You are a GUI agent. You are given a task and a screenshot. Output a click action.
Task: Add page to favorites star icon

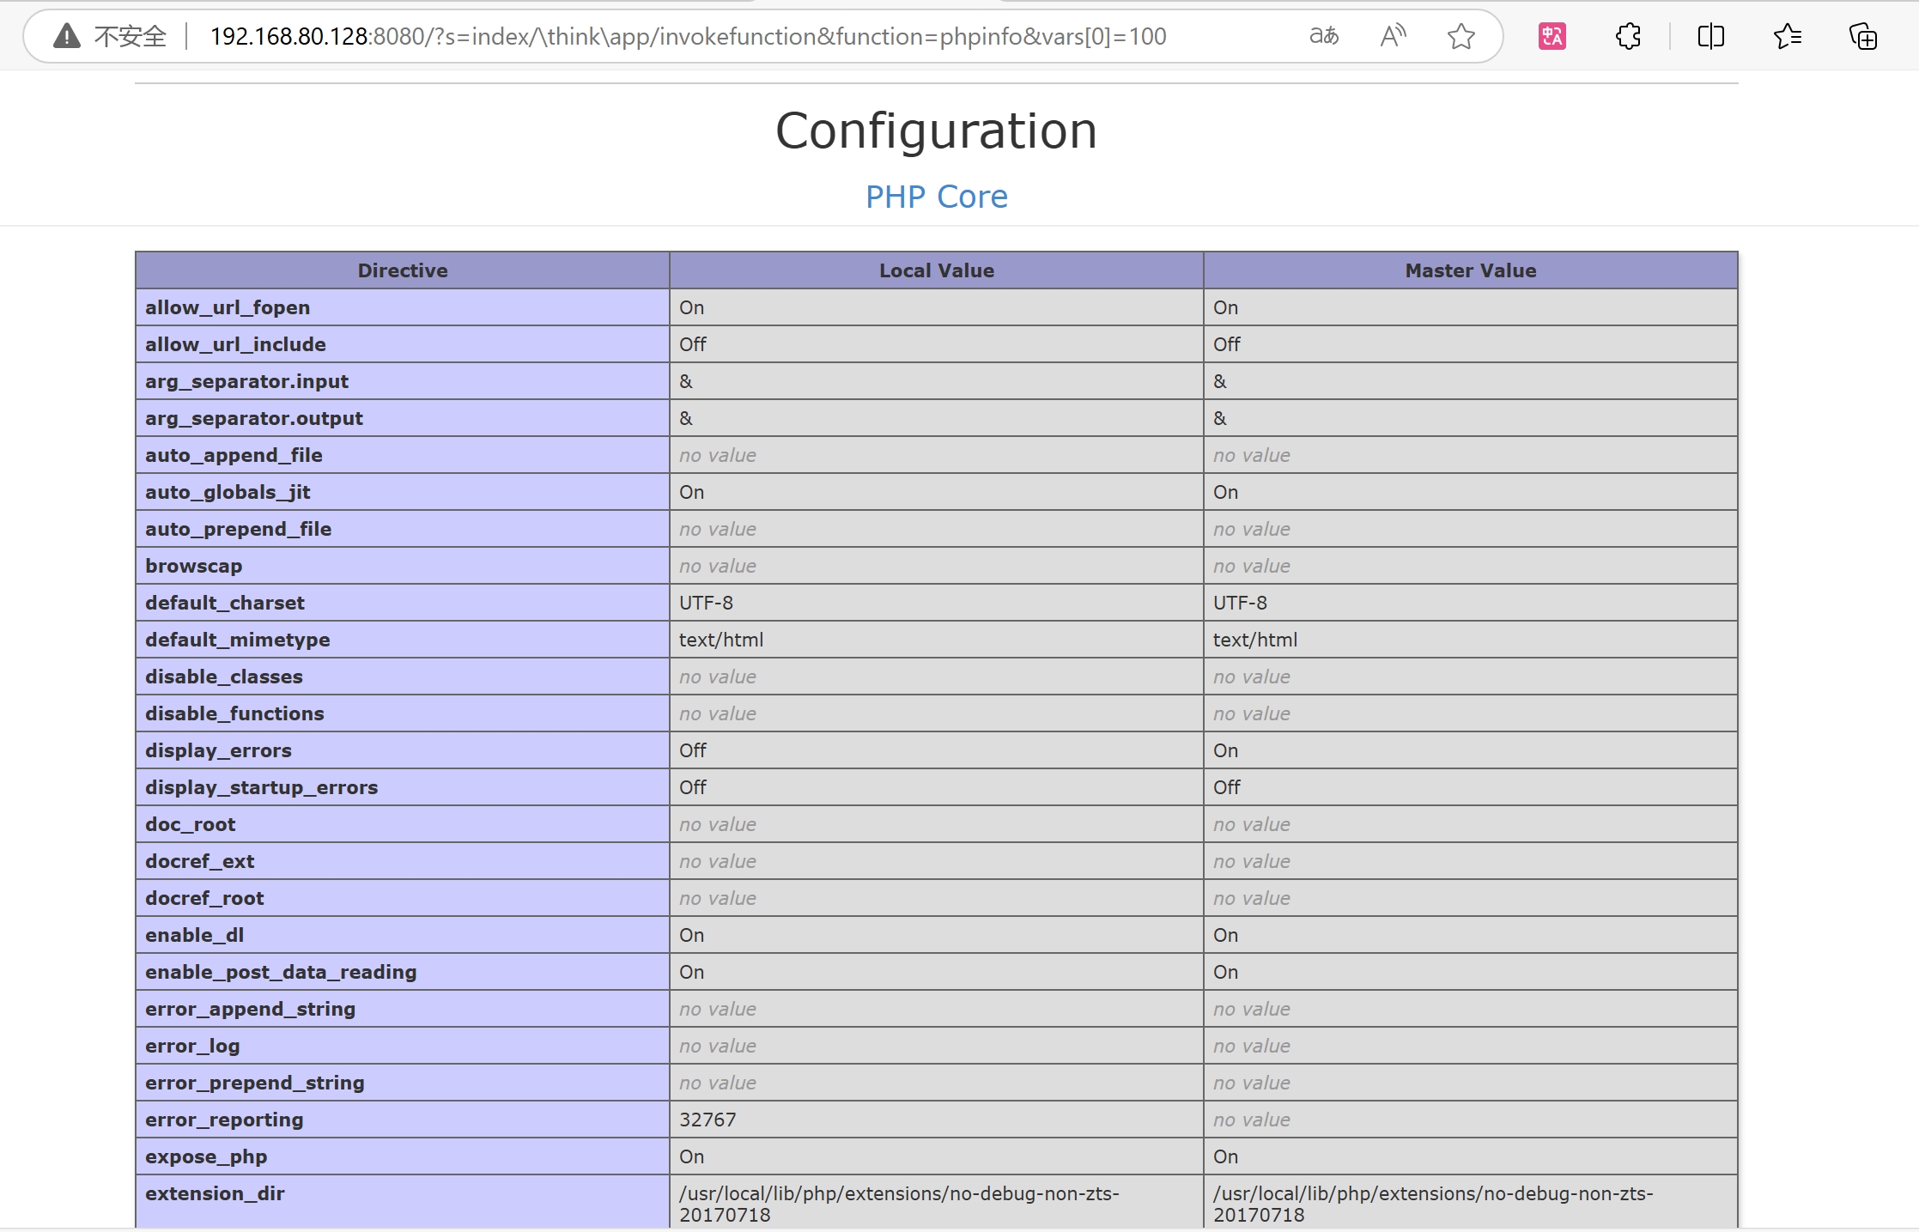pyautogui.click(x=1461, y=36)
